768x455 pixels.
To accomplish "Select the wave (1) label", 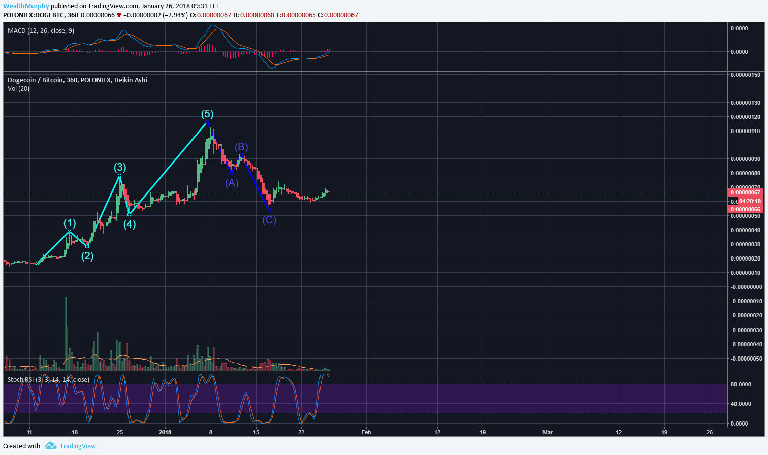I will (70, 223).
